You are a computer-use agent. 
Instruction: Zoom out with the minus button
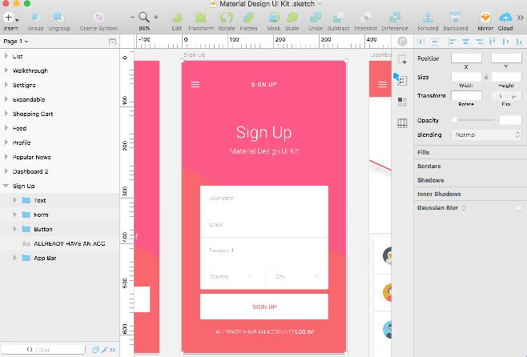pyautogui.click(x=132, y=17)
